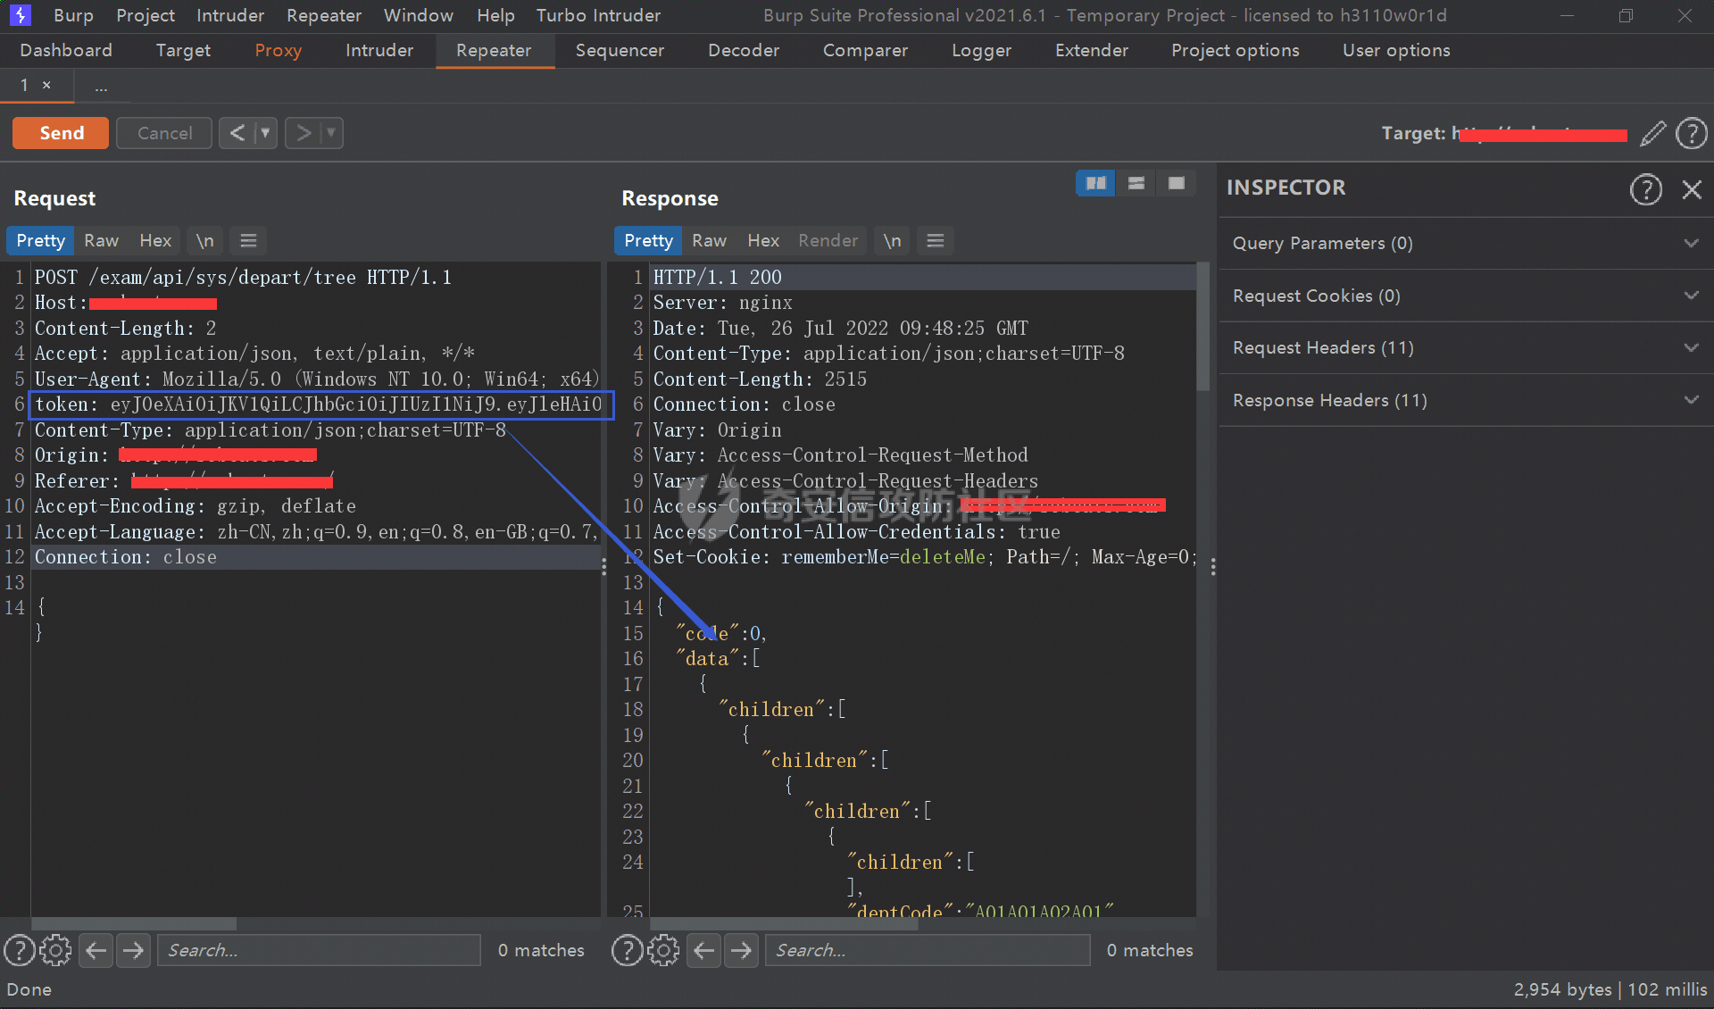Select Raw view in Request panel
The image size is (1714, 1009).
101,240
